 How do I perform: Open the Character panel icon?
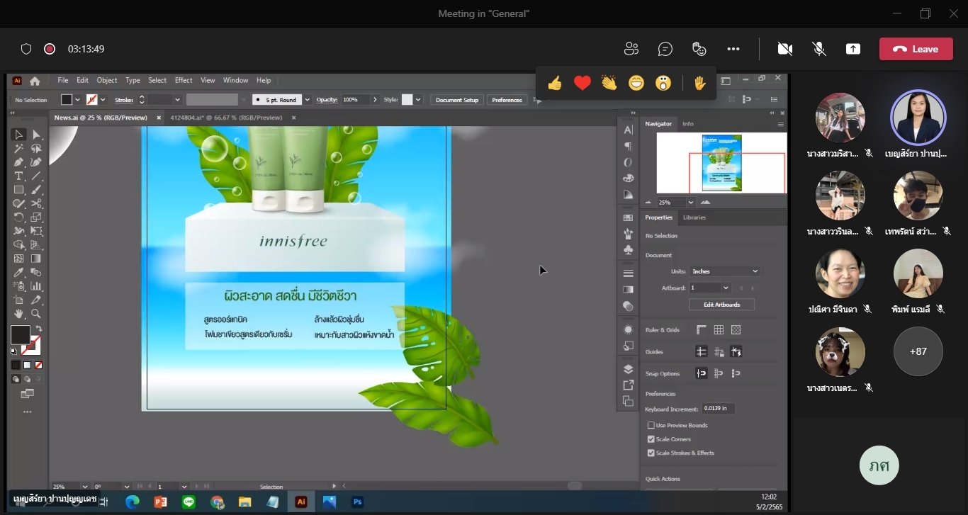pyautogui.click(x=628, y=130)
